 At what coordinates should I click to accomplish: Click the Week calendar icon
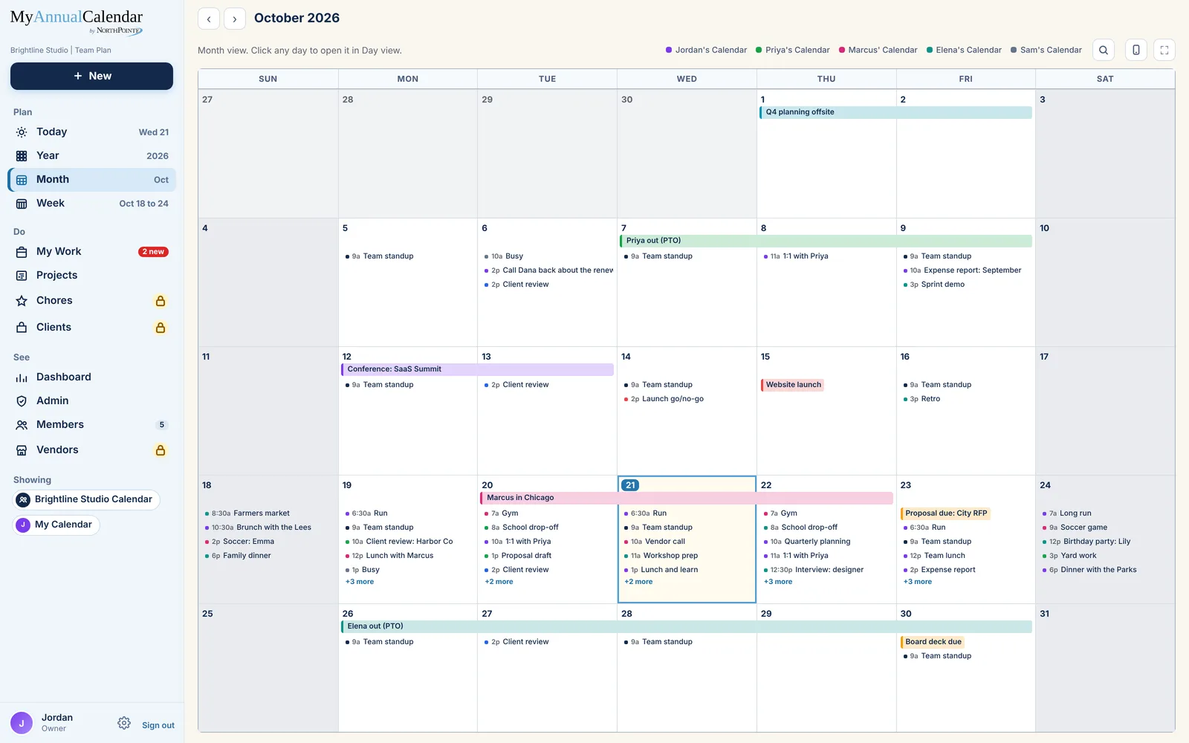[22, 204]
